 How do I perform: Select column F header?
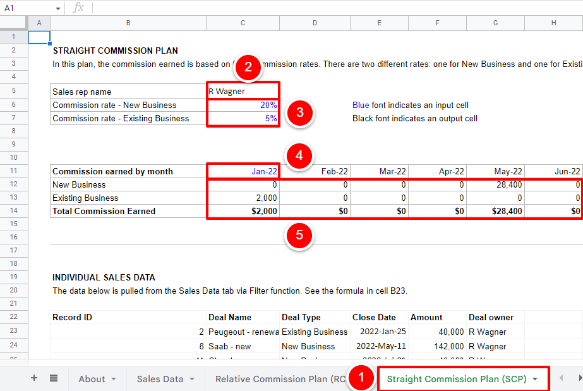coord(437,23)
